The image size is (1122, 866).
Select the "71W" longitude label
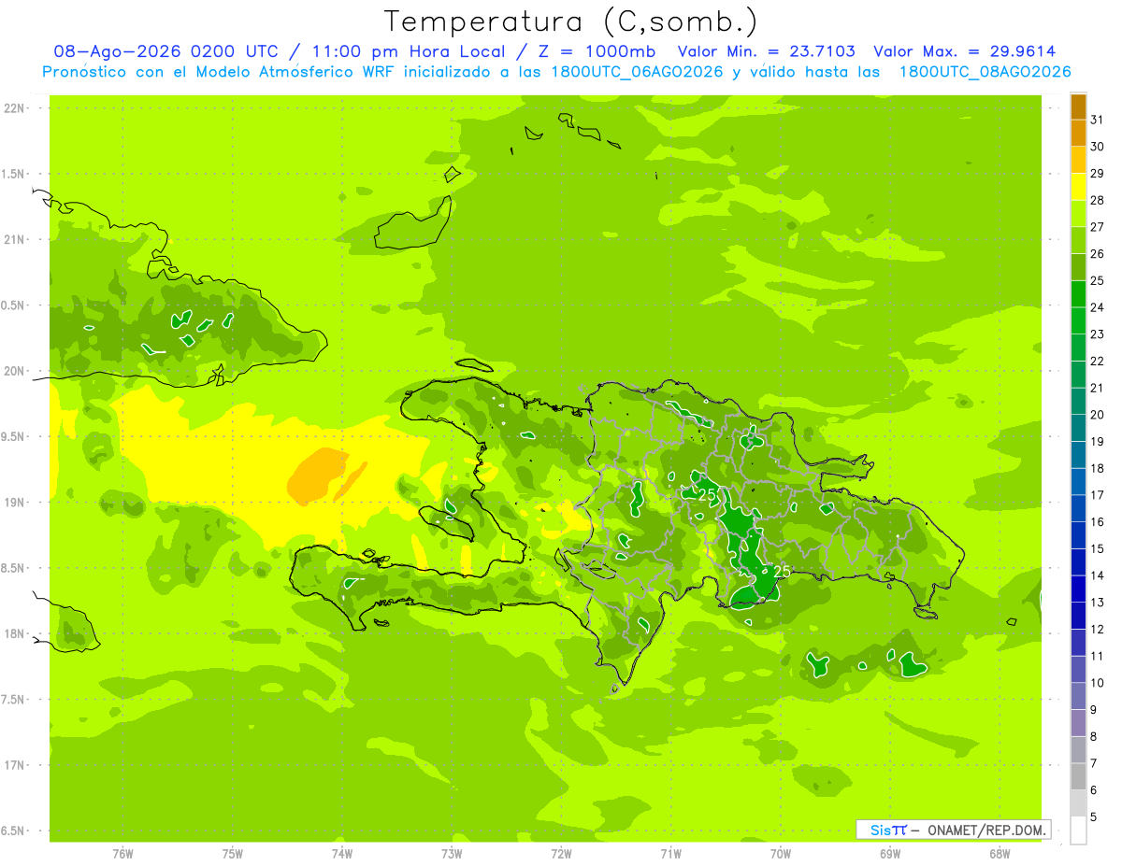click(671, 854)
